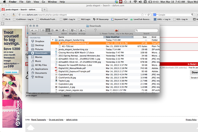Viewport: 198px width, 132px height.
Task: Bookmark page with star icon
Action: pyautogui.click(x=142, y=15)
